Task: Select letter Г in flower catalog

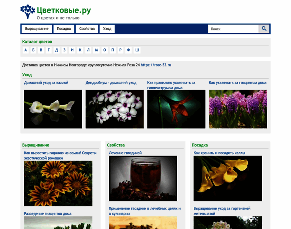Action: click(x=49, y=50)
